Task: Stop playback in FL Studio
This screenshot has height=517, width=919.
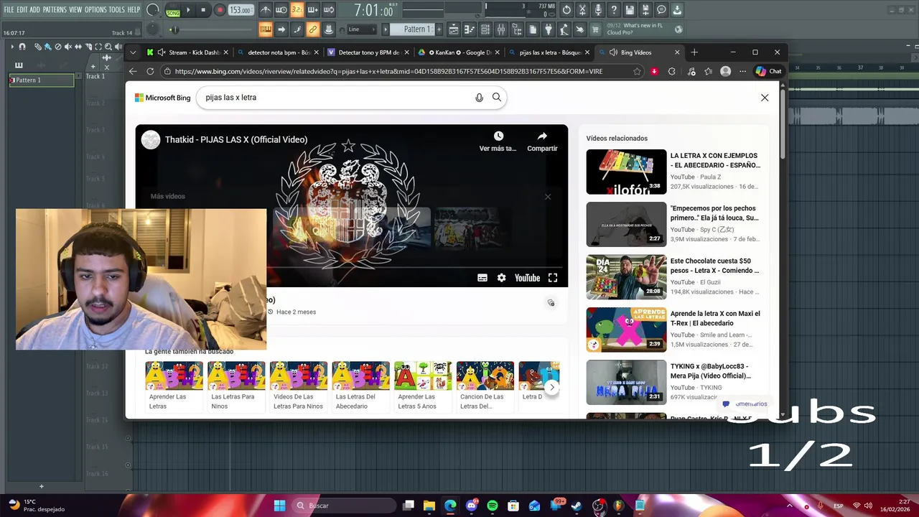Action: pos(204,10)
